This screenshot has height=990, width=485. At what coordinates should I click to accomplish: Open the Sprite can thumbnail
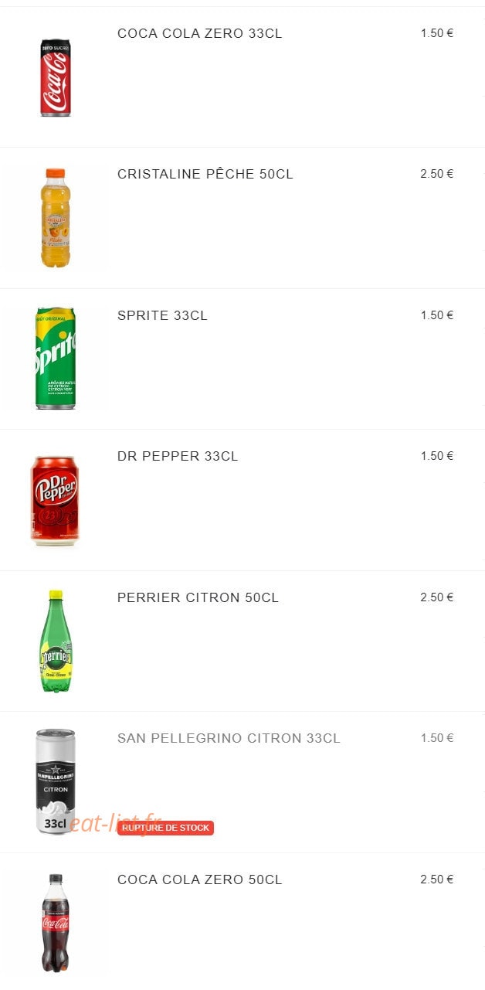(x=55, y=359)
